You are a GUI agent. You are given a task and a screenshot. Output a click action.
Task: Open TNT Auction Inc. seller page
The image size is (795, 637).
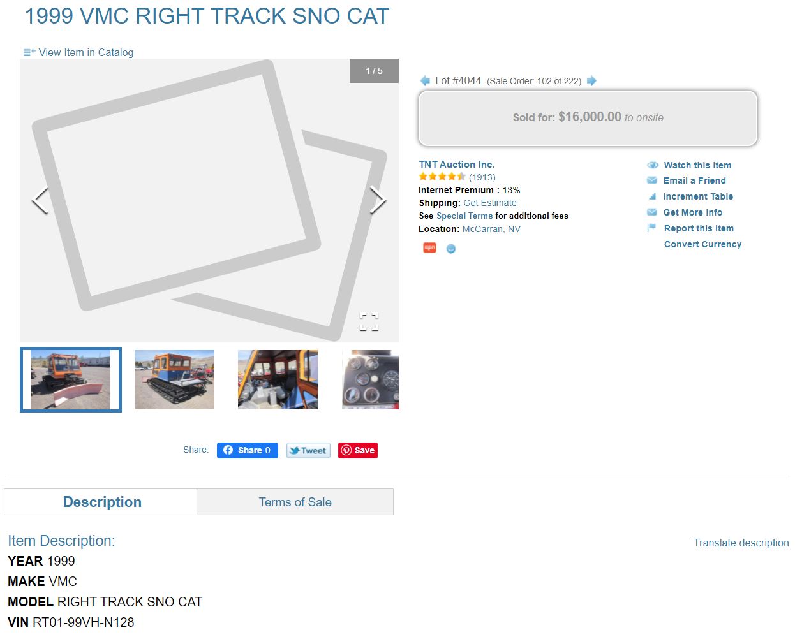[457, 165]
